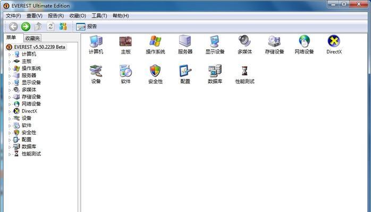The width and height of the screenshot is (371, 212).
Task: Click the 报告 report button in toolbar
Action: [x=87, y=26]
